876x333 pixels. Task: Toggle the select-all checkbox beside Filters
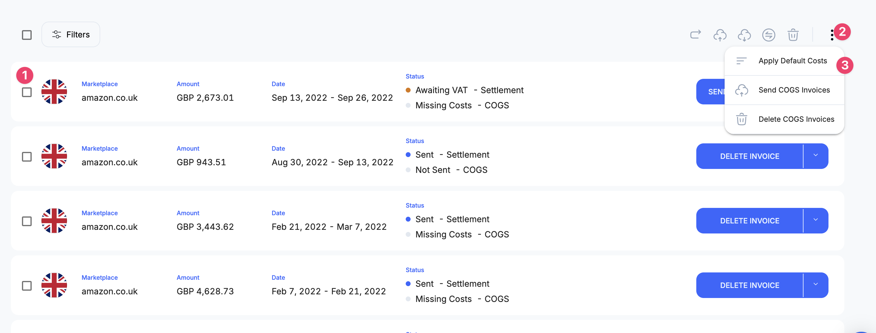click(x=27, y=35)
